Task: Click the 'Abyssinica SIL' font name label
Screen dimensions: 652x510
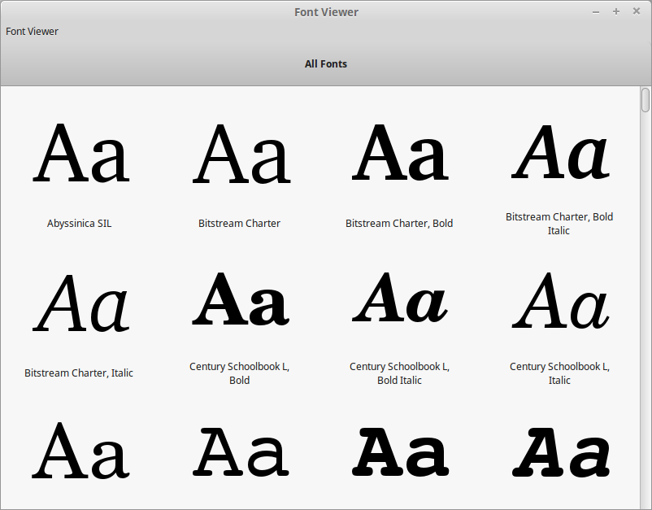Action: [x=79, y=224]
